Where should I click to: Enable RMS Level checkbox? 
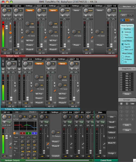pyautogui.click(x=122, y=50)
